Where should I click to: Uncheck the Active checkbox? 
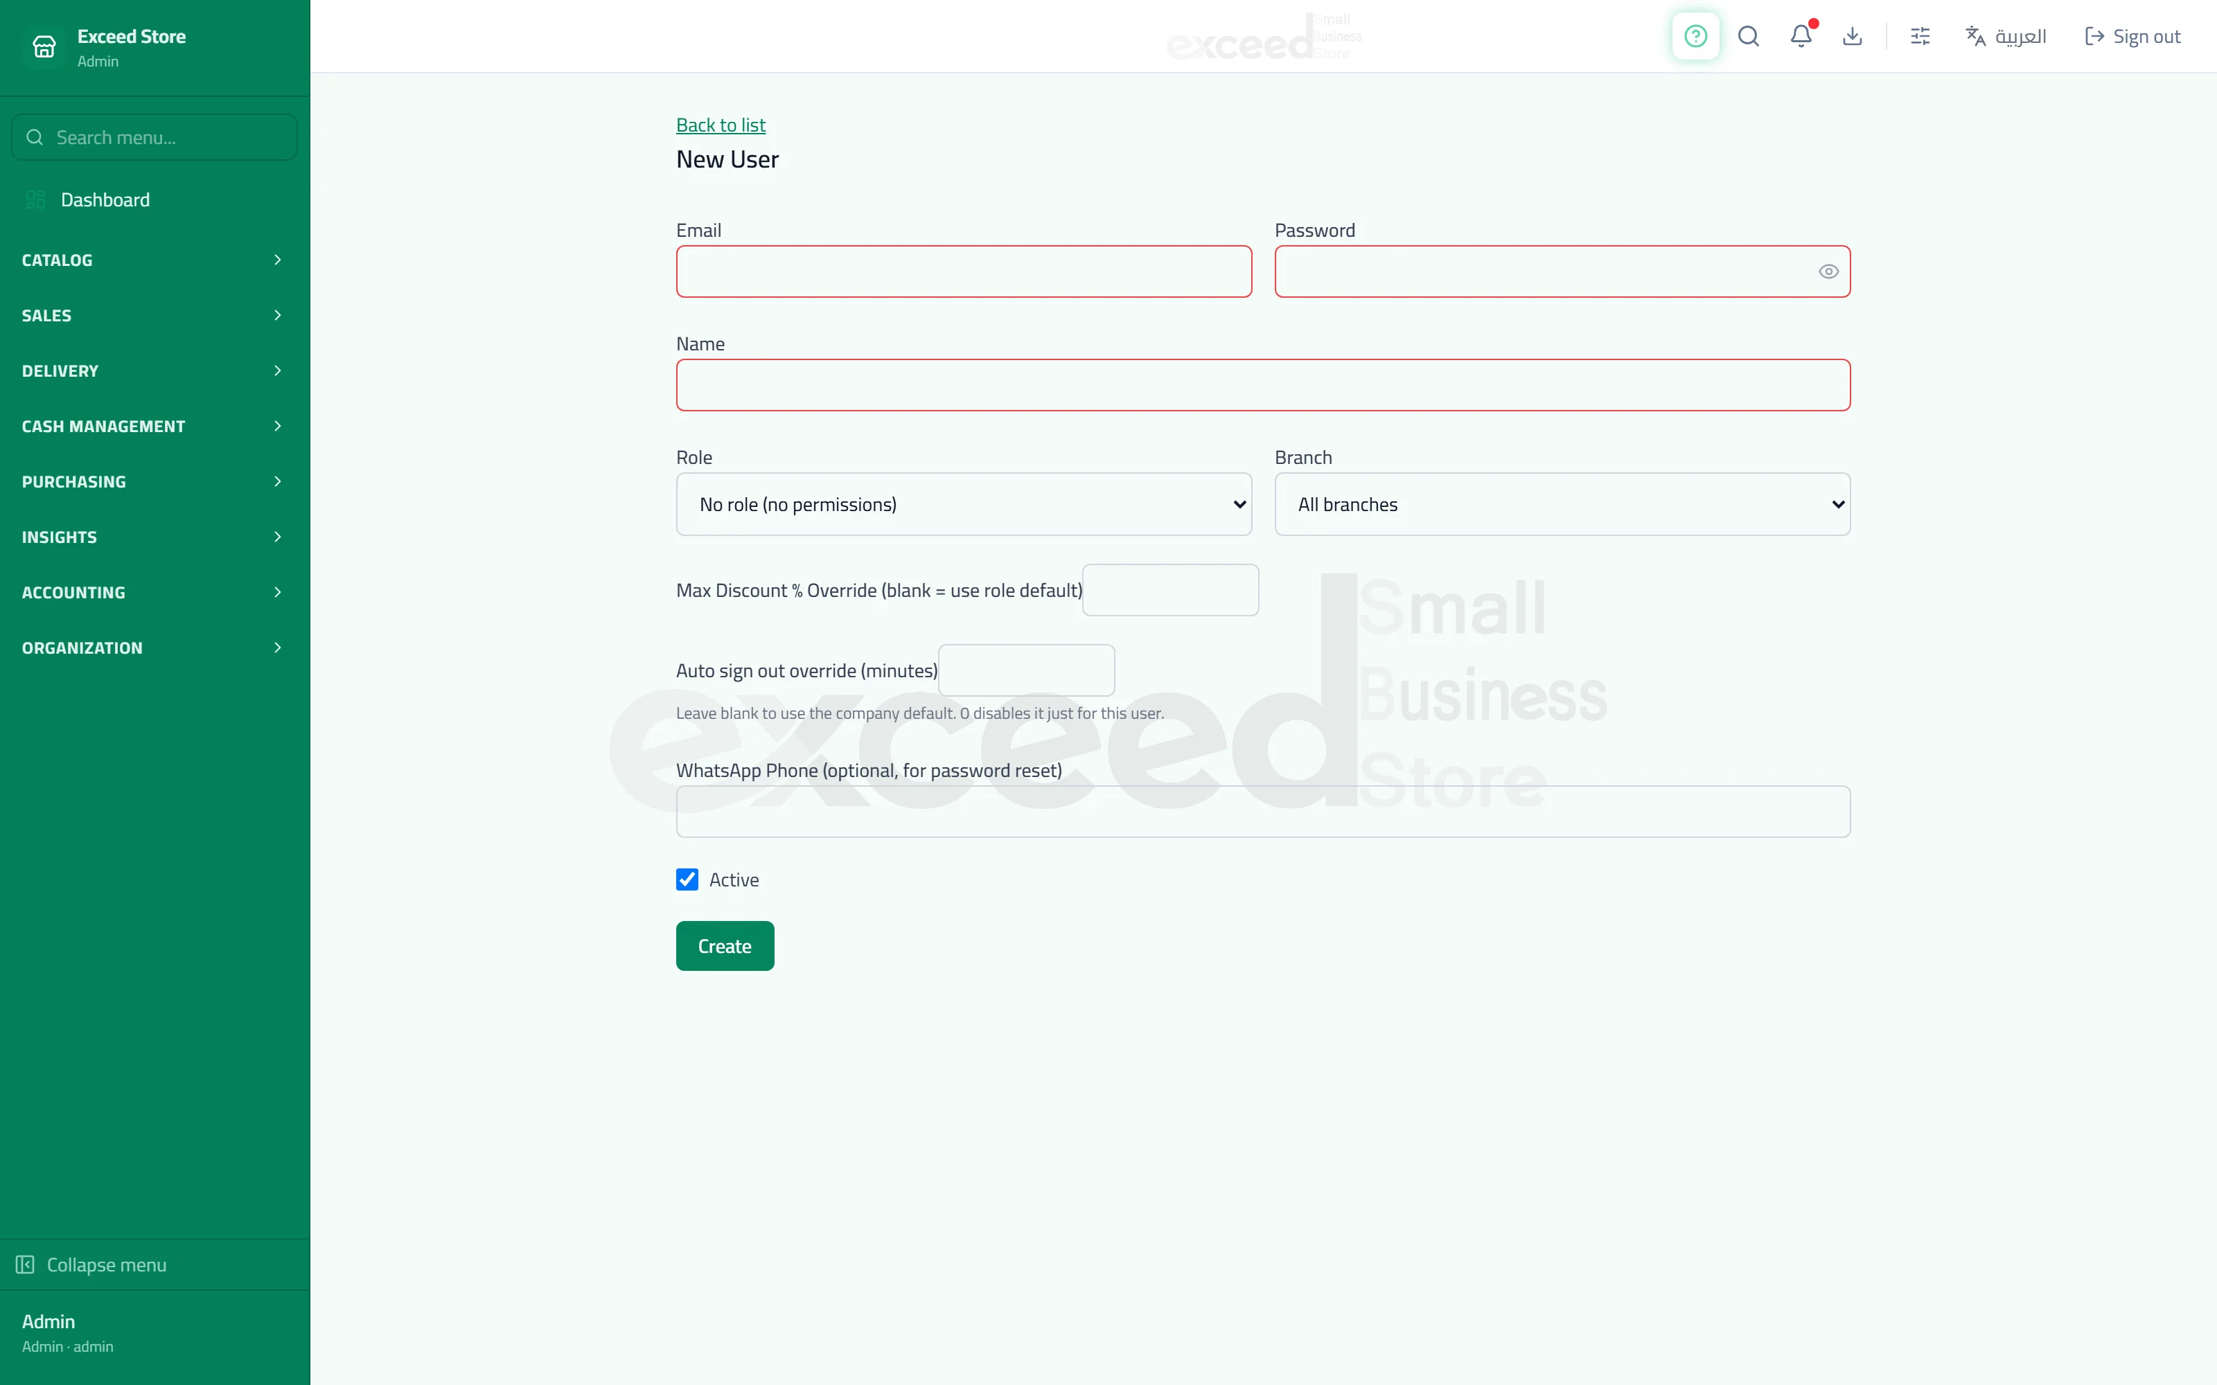(x=687, y=879)
